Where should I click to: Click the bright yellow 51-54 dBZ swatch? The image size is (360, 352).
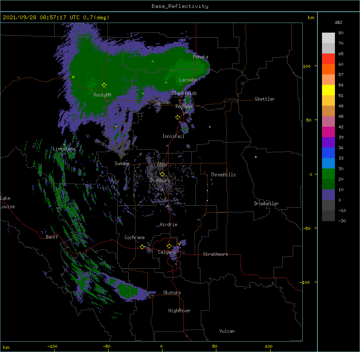(x=328, y=90)
